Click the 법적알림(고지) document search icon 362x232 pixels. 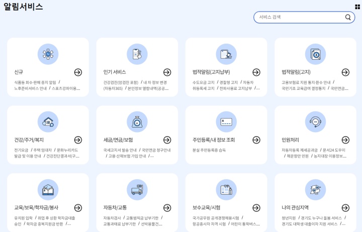click(x=315, y=54)
